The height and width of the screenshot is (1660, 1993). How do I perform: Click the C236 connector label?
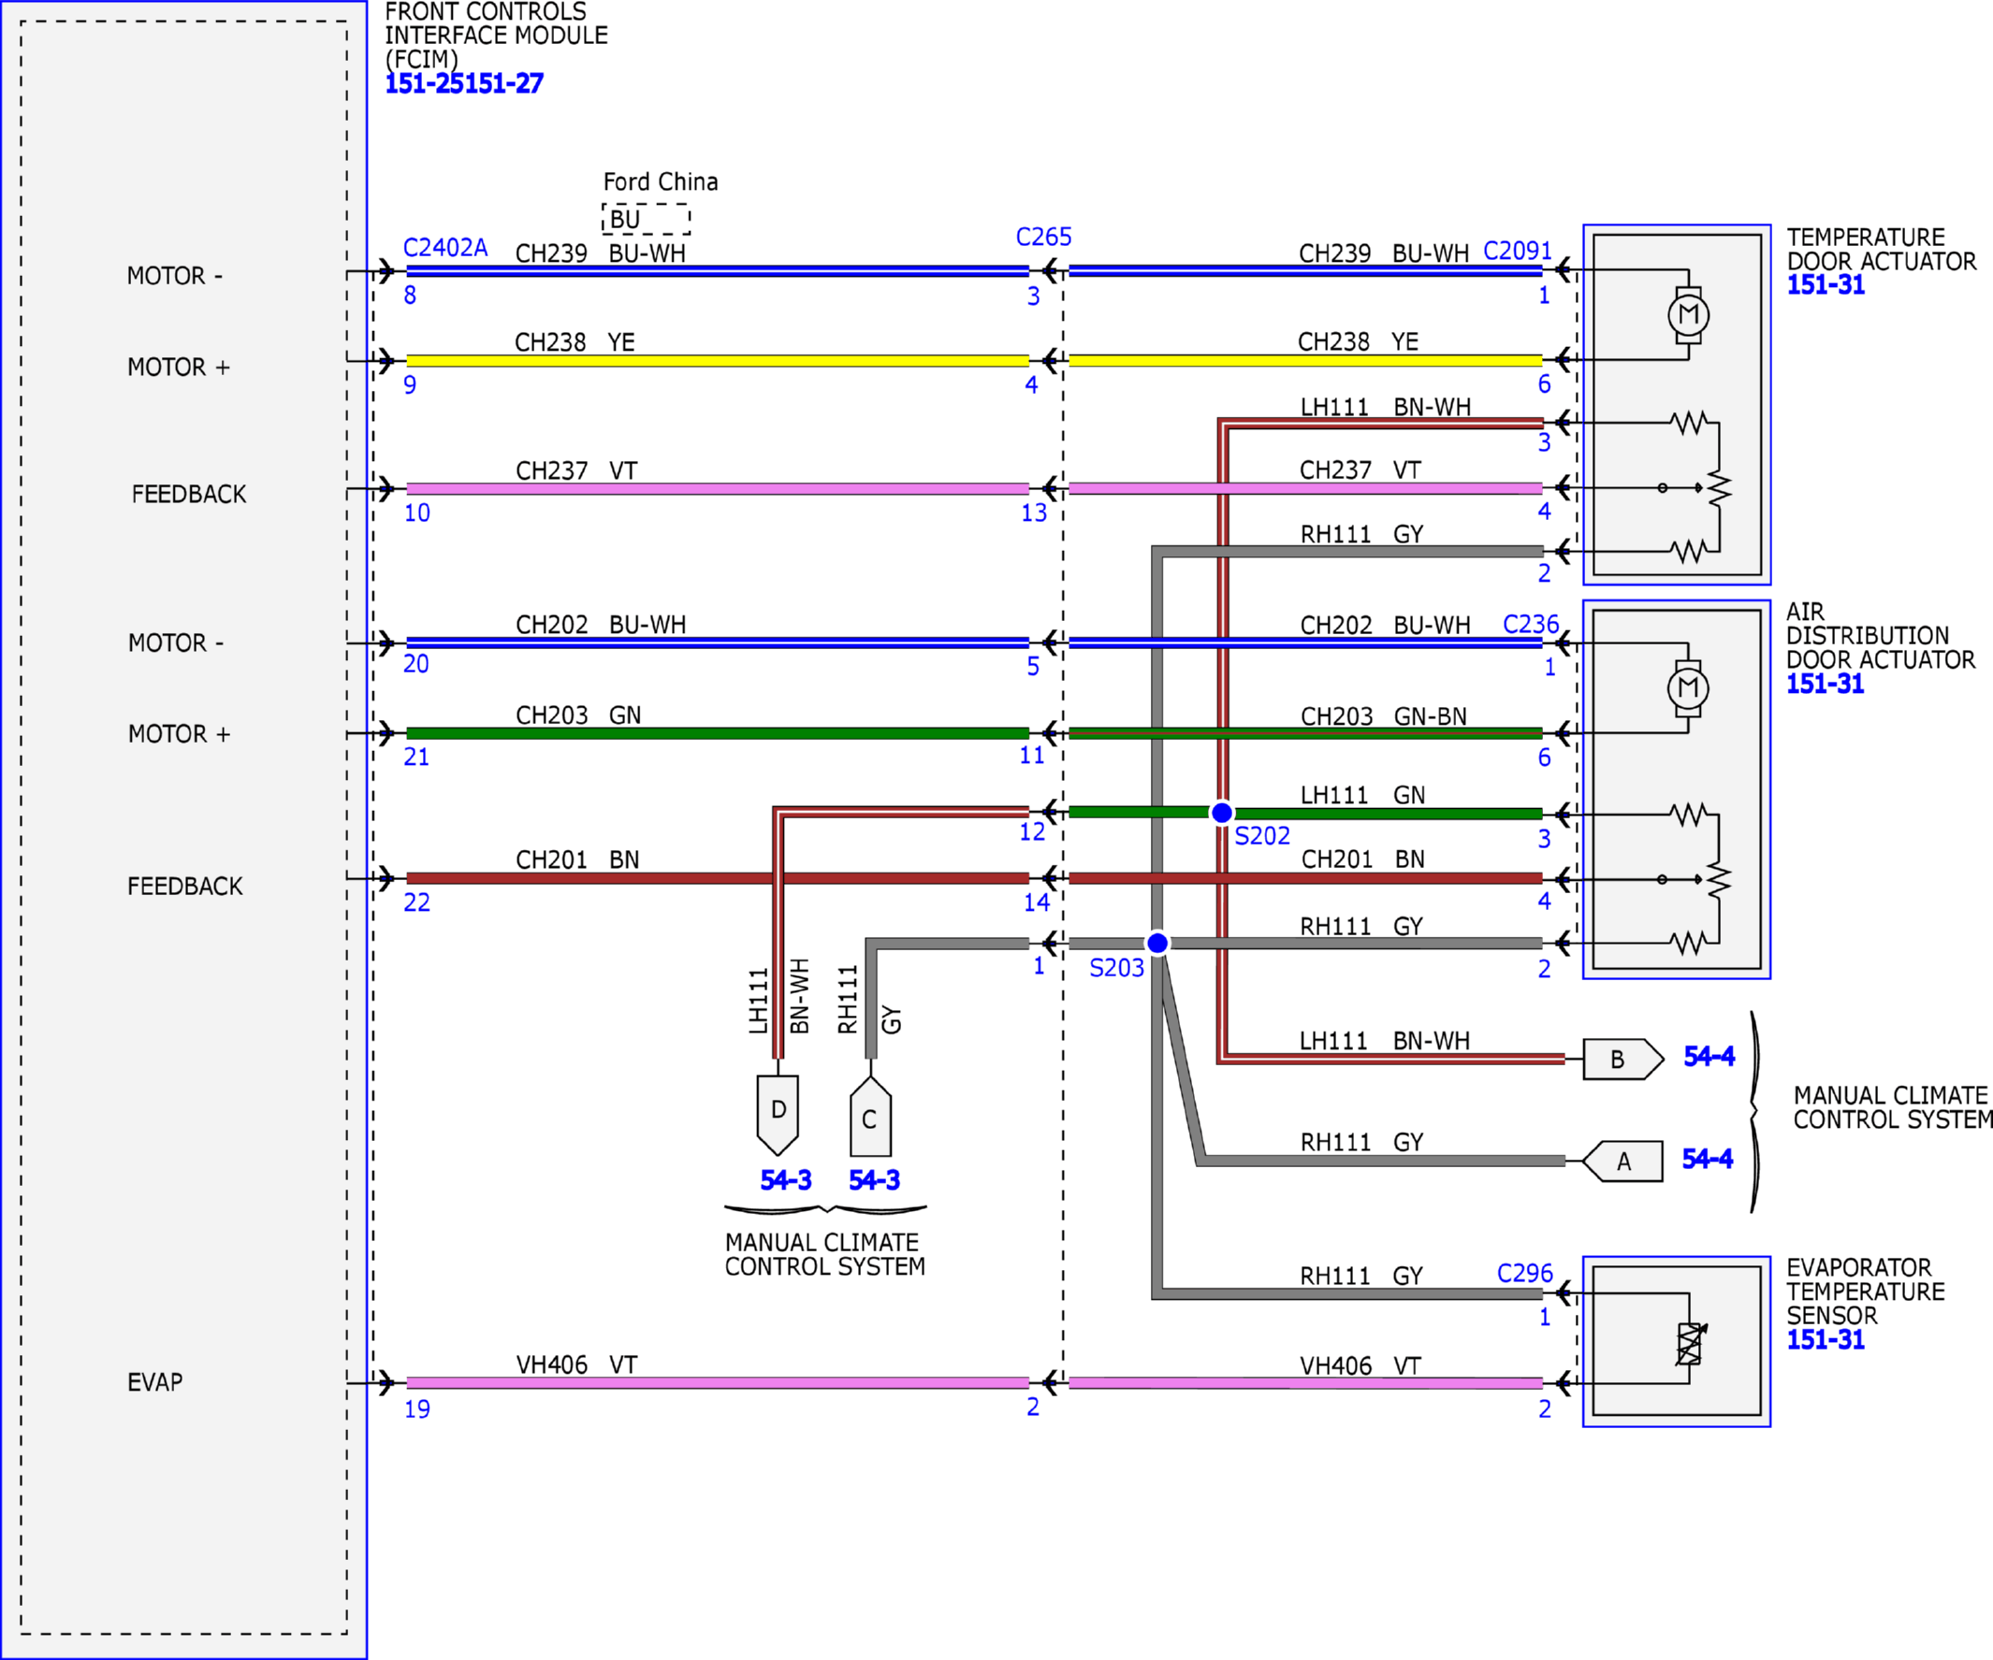(x=1531, y=624)
